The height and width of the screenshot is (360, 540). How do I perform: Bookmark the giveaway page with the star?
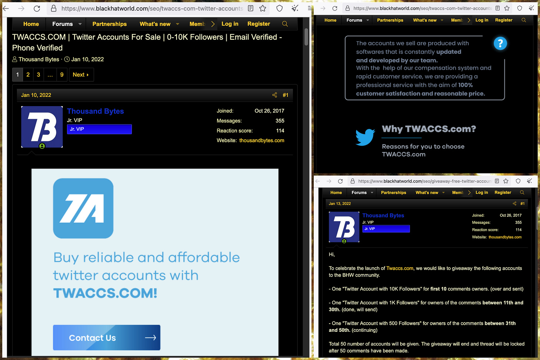(506, 181)
